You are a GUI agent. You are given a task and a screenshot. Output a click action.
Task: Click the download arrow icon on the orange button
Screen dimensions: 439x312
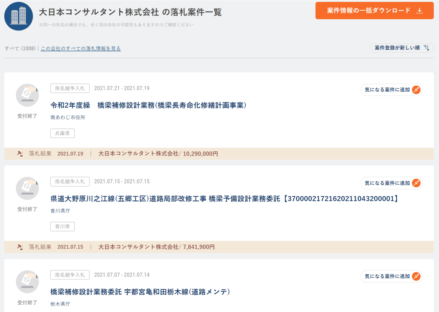coord(419,11)
